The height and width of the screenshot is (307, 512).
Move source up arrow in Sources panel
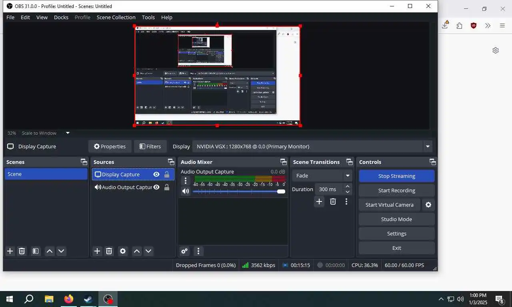[x=137, y=251]
